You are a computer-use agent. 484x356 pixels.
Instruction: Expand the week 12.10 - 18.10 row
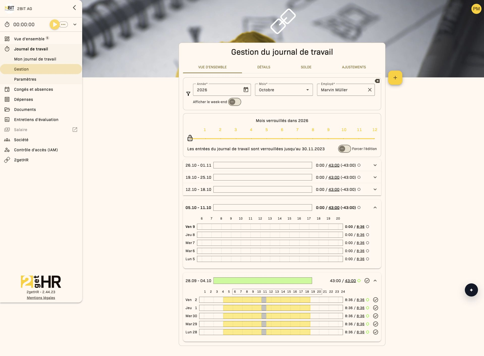(x=375, y=189)
